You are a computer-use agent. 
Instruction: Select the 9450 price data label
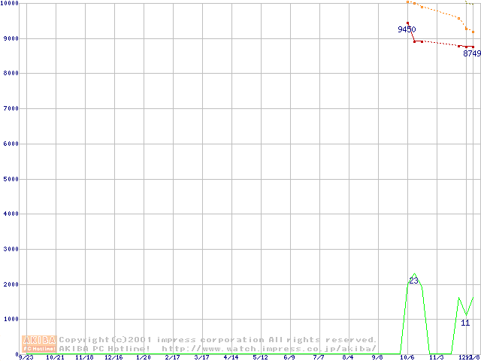(x=407, y=29)
